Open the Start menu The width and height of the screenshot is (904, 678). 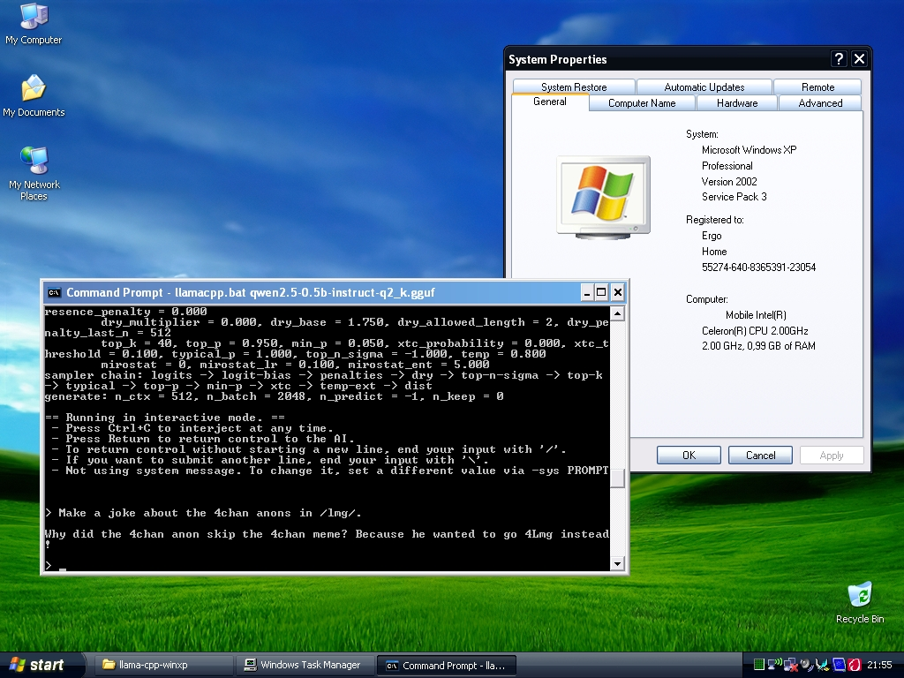[x=42, y=665]
